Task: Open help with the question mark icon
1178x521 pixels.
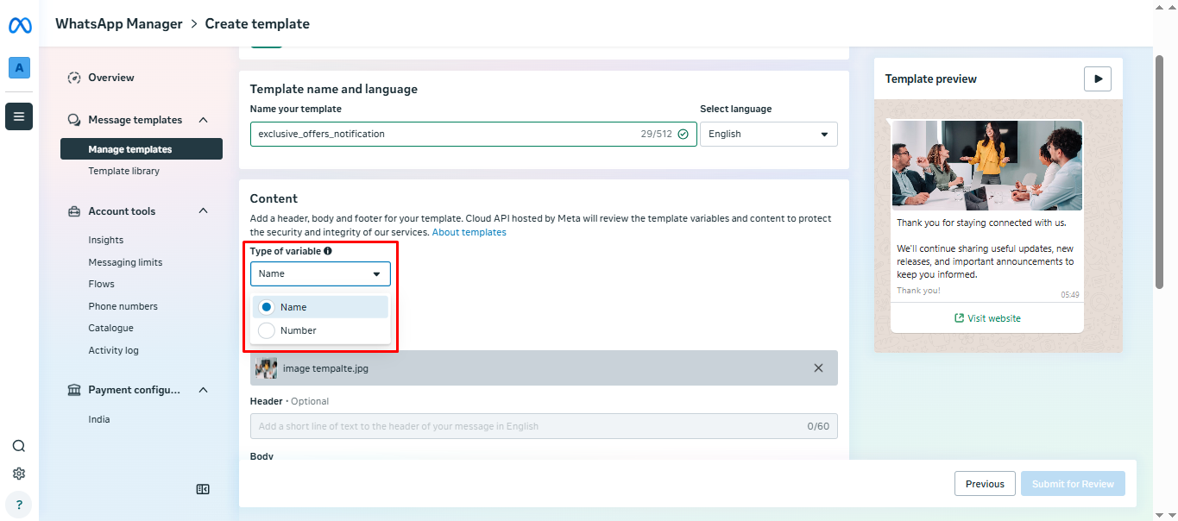Action: (x=19, y=505)
